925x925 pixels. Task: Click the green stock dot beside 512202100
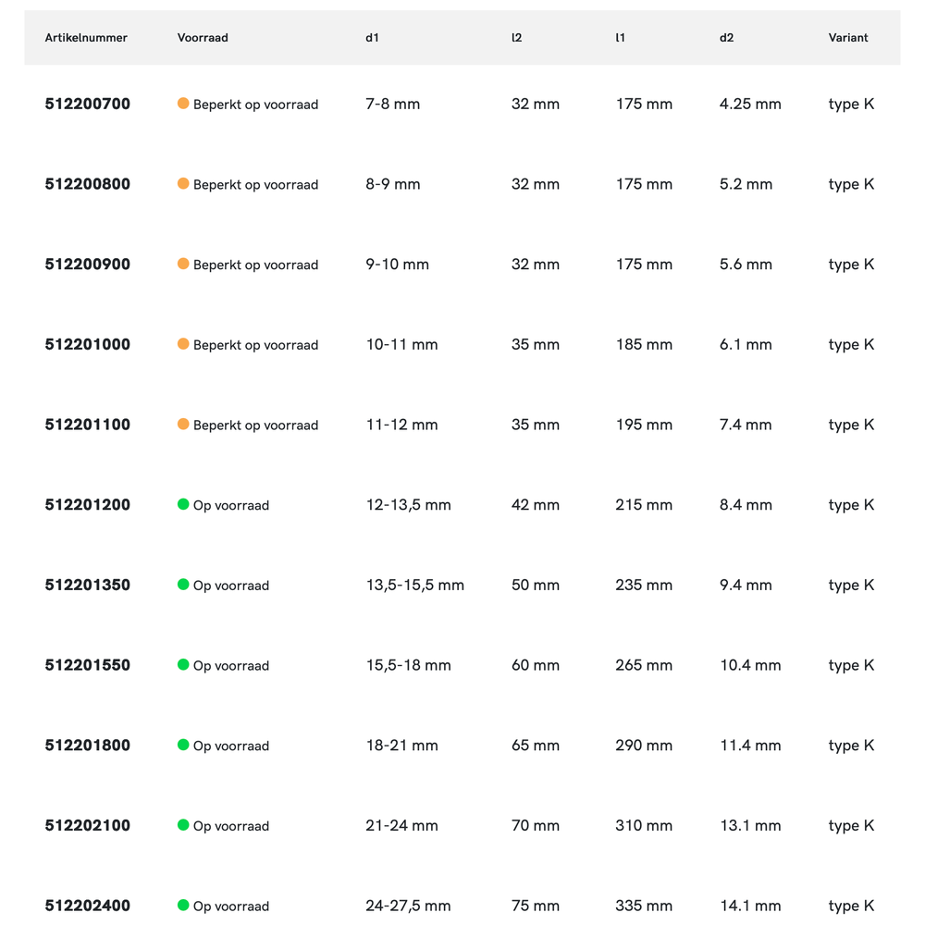click(x=183, y=825)
